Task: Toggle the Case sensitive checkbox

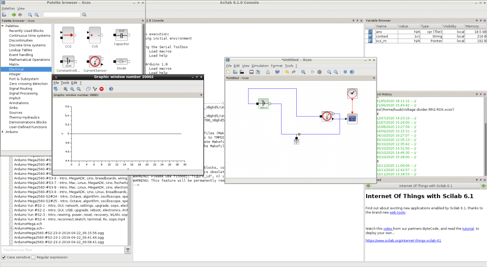Action: click(4, 257)
